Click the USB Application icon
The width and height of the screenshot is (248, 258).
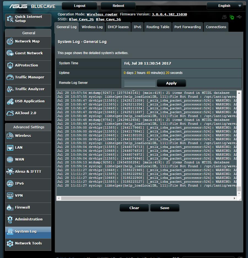(10, 101)
